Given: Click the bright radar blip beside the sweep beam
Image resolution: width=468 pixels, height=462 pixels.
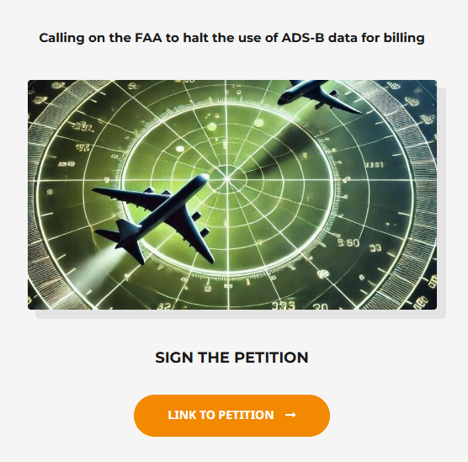Looking at the screenshot, I should tap(258, 122).
